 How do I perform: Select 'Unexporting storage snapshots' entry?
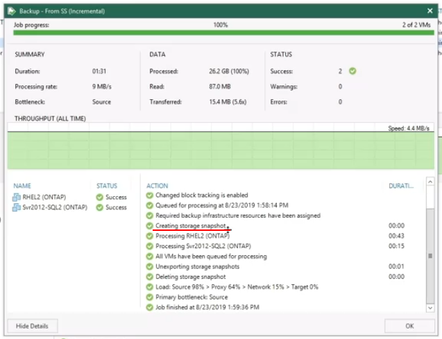pyautogui.click(x=197, y=266)
